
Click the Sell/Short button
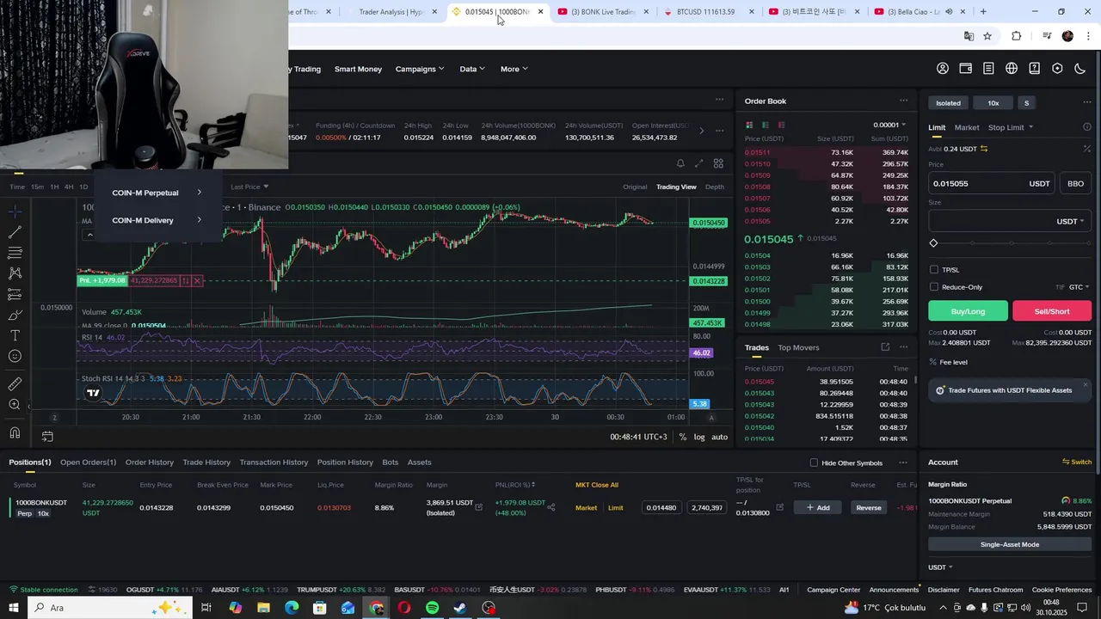[1052, 311]
